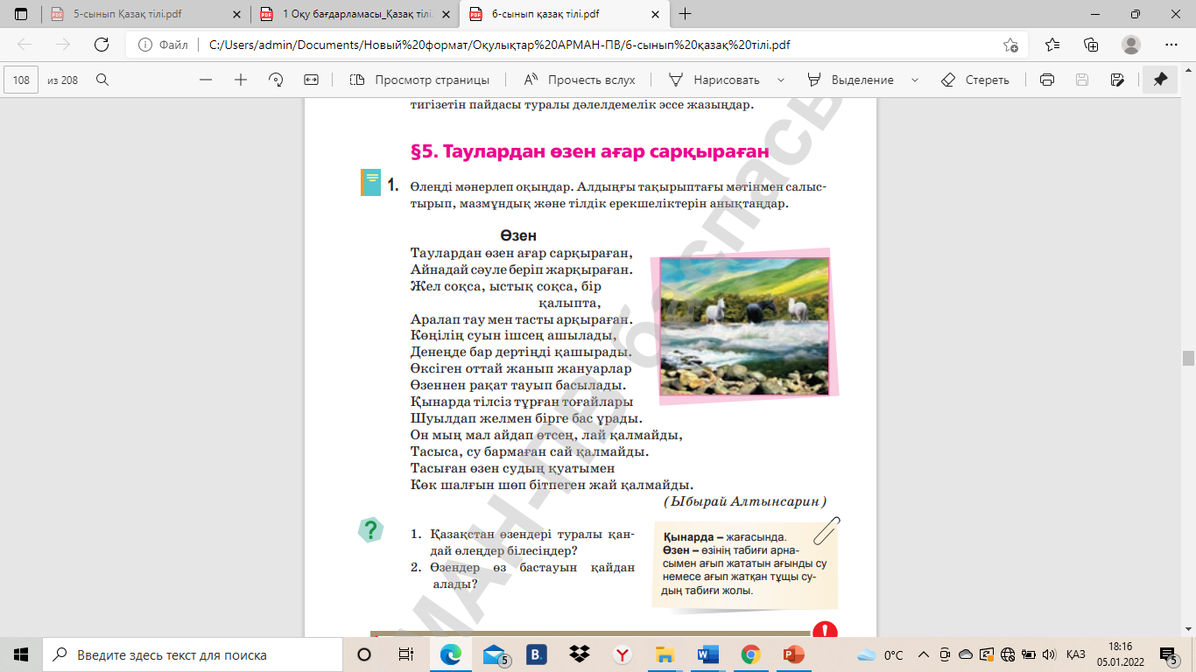Image resolution: width=1196 pixels, height=672 pixels.
Task: Open Microsoft Edge on taskbar
Action: [x=450, y=654]
